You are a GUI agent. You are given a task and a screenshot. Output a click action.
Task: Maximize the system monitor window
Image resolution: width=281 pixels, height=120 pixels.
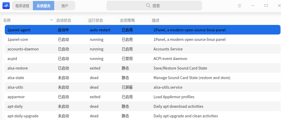pos(266,6)
